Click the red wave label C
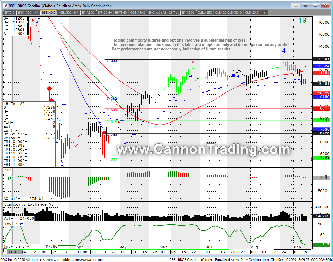This screenshot has height=262, width=333. [283, 56]
